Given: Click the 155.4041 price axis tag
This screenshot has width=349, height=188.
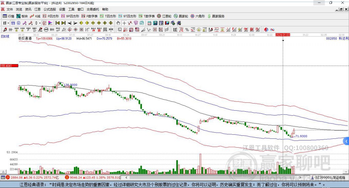Looking at the screenshot, I should (x=9, y=66).
